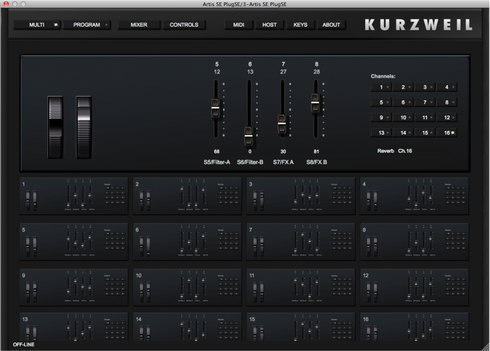Viewport: 490px width, 351px height.
Task: Show the ABOUT page
Action: [x=331, y=25]
